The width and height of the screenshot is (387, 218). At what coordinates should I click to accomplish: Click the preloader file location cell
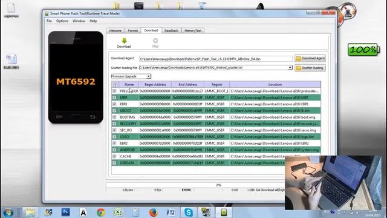pyautogui.click(x=275, y=91)
